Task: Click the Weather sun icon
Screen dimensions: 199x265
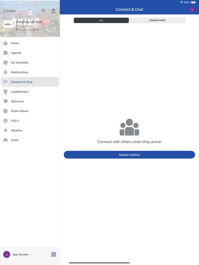Action: click(6, 130)
